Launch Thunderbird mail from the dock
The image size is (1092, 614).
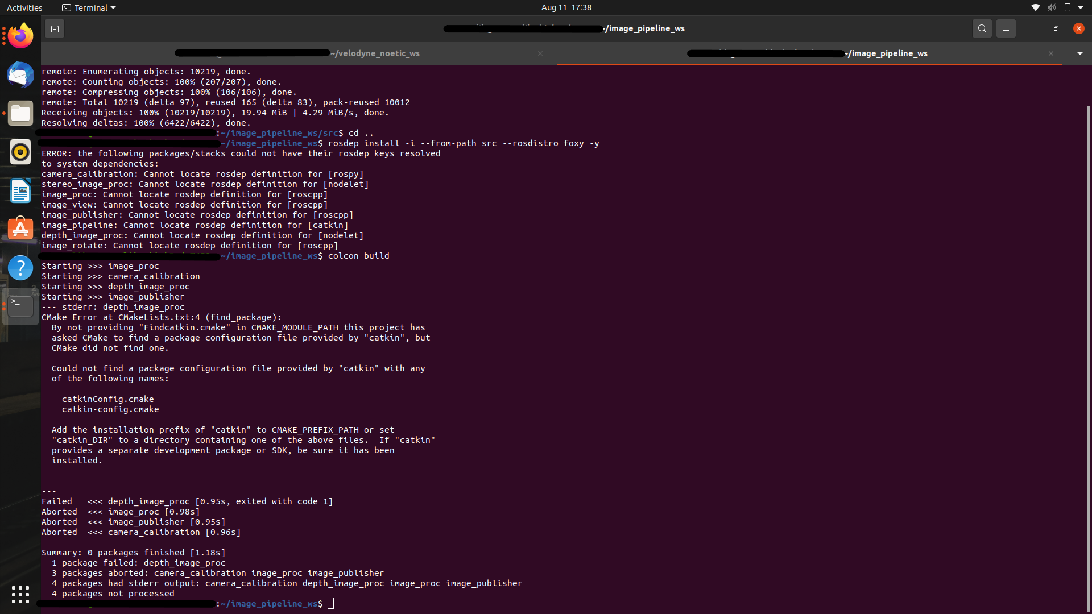pyautogui.click(x=20, y=74)
